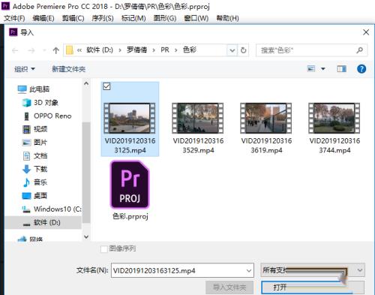This screenshot has width=375, height=295.
Task: Open the 图形(G) menu
Action: (x=165, y=18)
